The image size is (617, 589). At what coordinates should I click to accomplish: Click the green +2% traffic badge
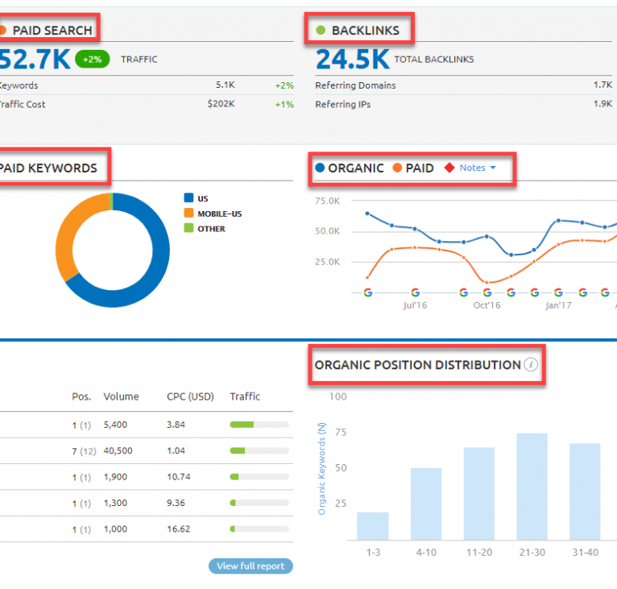[93, 59]
